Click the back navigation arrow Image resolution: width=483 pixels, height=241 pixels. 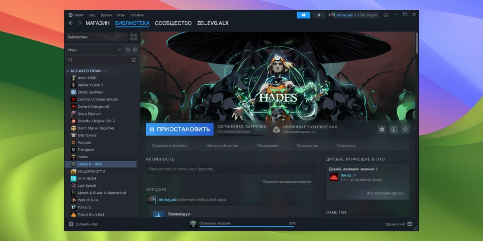click(x=71, y=23)
